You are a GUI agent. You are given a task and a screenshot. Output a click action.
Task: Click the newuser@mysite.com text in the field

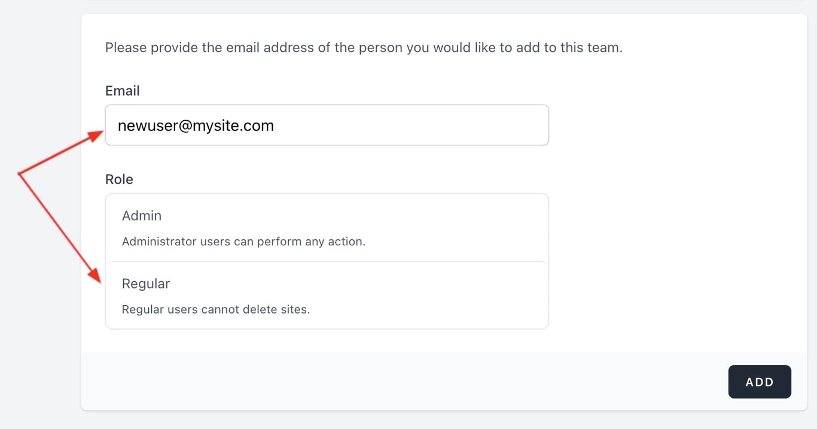196,126
